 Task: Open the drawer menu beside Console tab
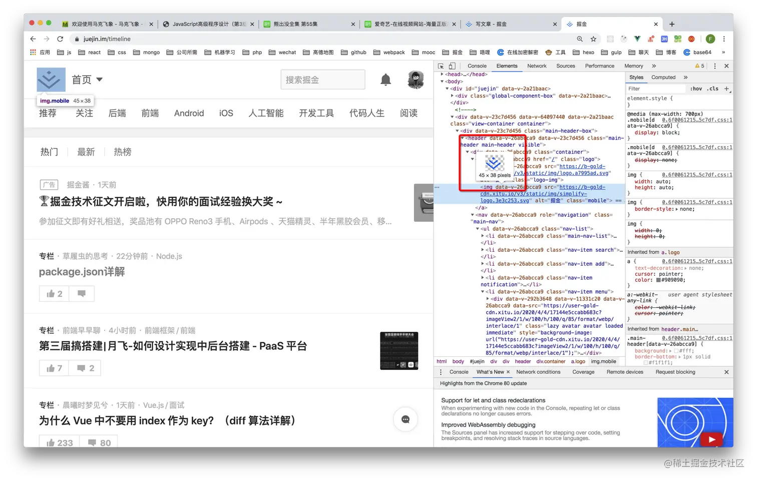441,372
